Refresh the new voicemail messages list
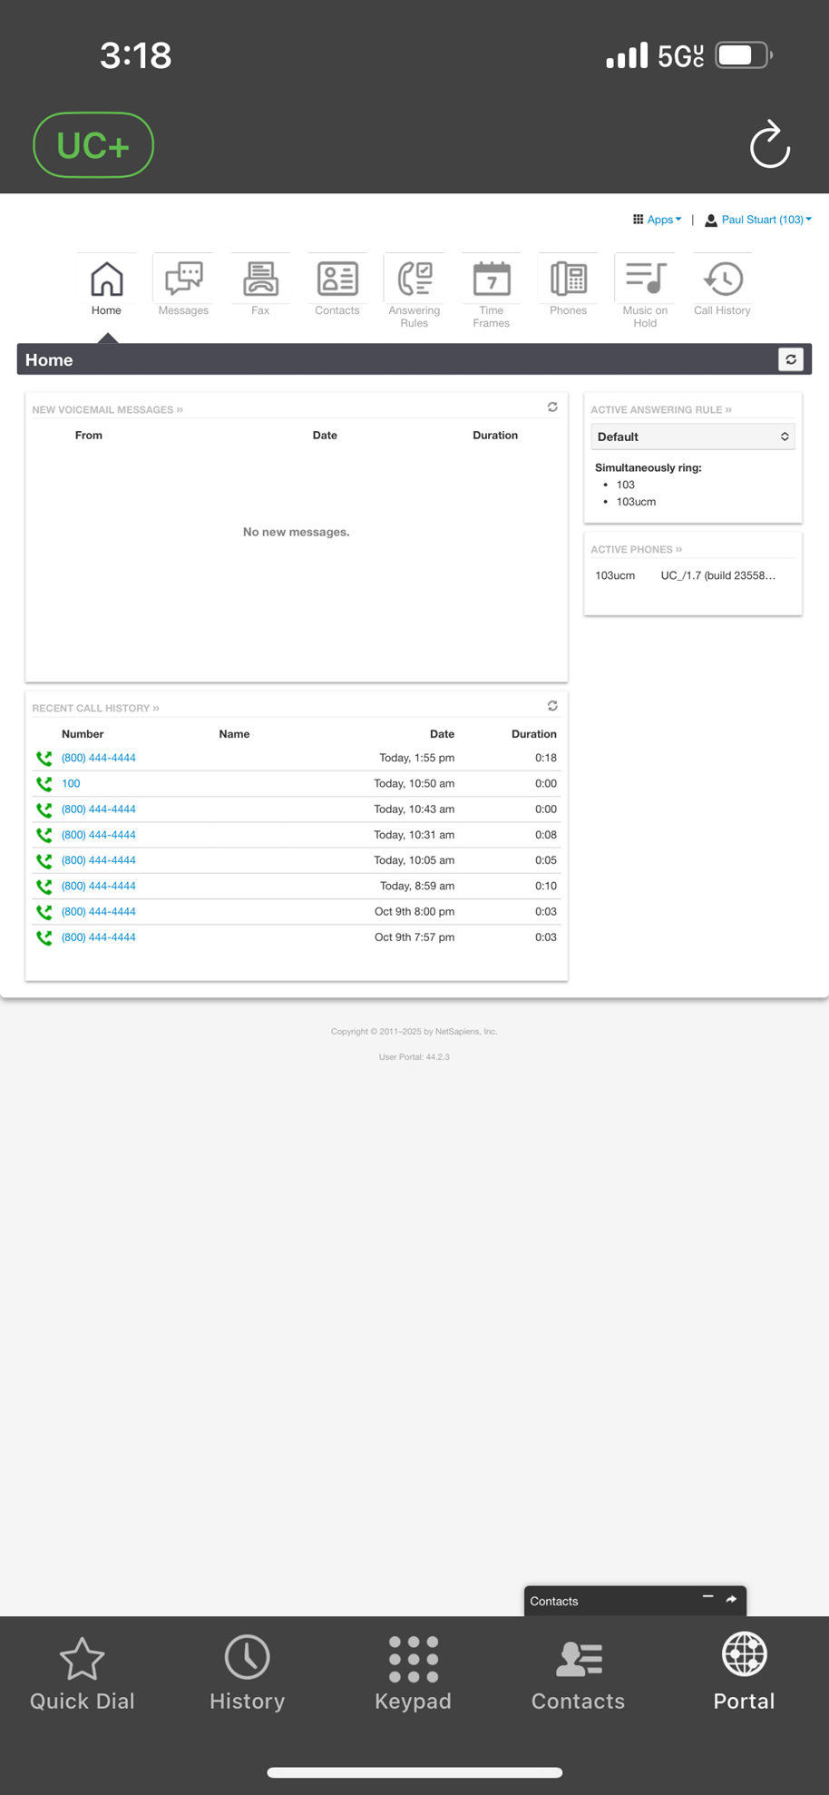The height and width of the screenshot is (1795, 829). (552, 407)
